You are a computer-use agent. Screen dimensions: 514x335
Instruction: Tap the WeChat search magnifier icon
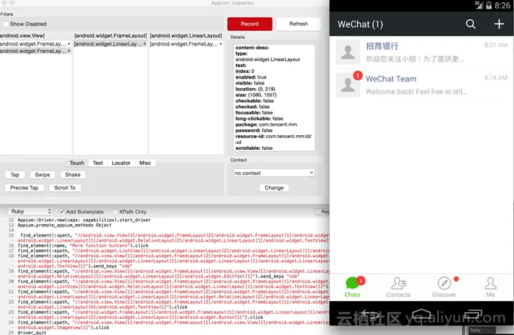point(471,24)
